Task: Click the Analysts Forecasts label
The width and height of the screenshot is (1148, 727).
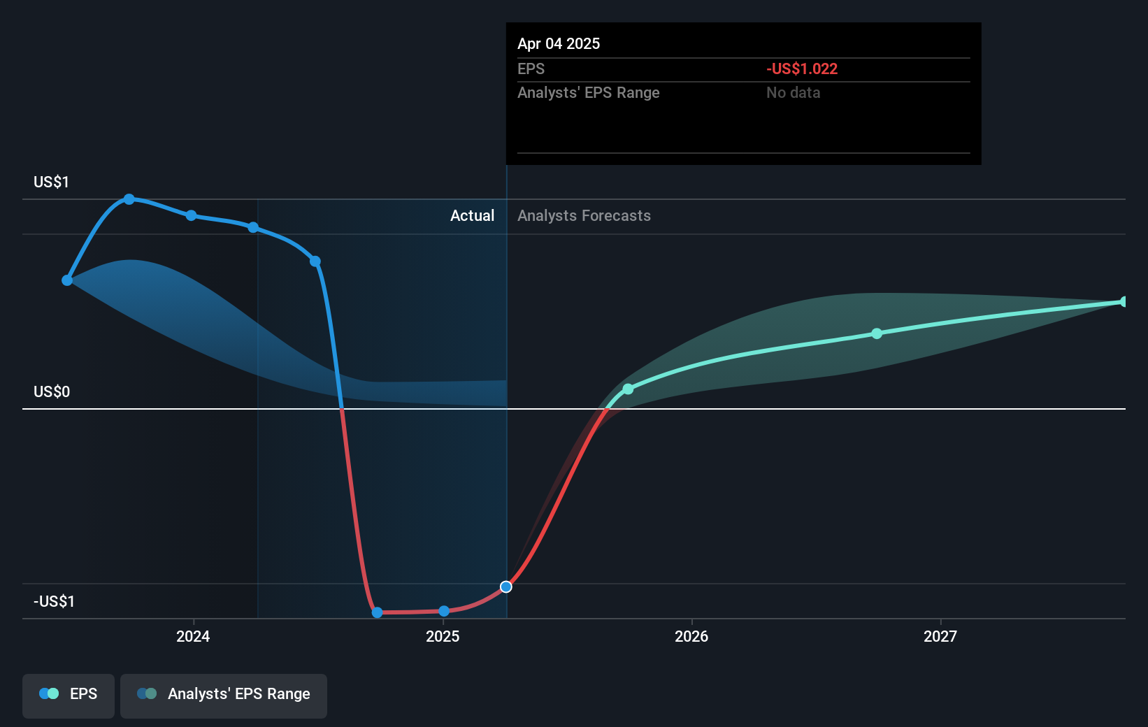Action: pos(584,215)
